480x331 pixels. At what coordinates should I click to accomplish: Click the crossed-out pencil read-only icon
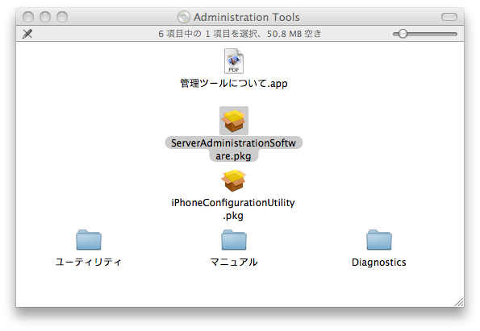pyautogui.click(x=27, y=34)
